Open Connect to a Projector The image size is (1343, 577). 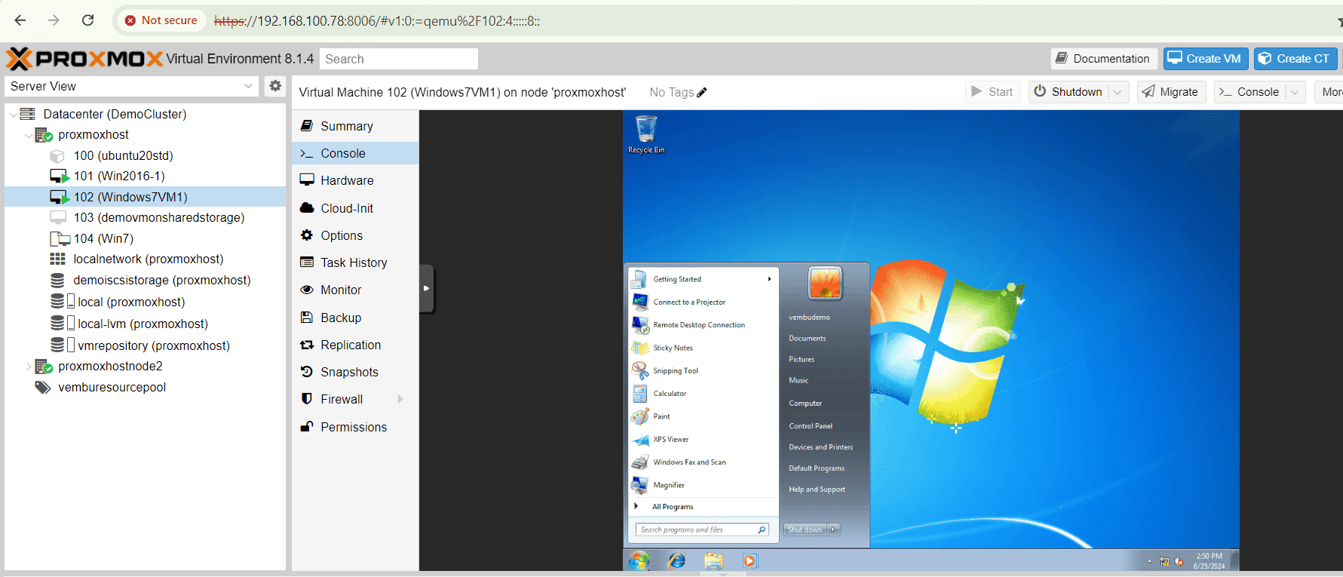click(x=701, y=302)
